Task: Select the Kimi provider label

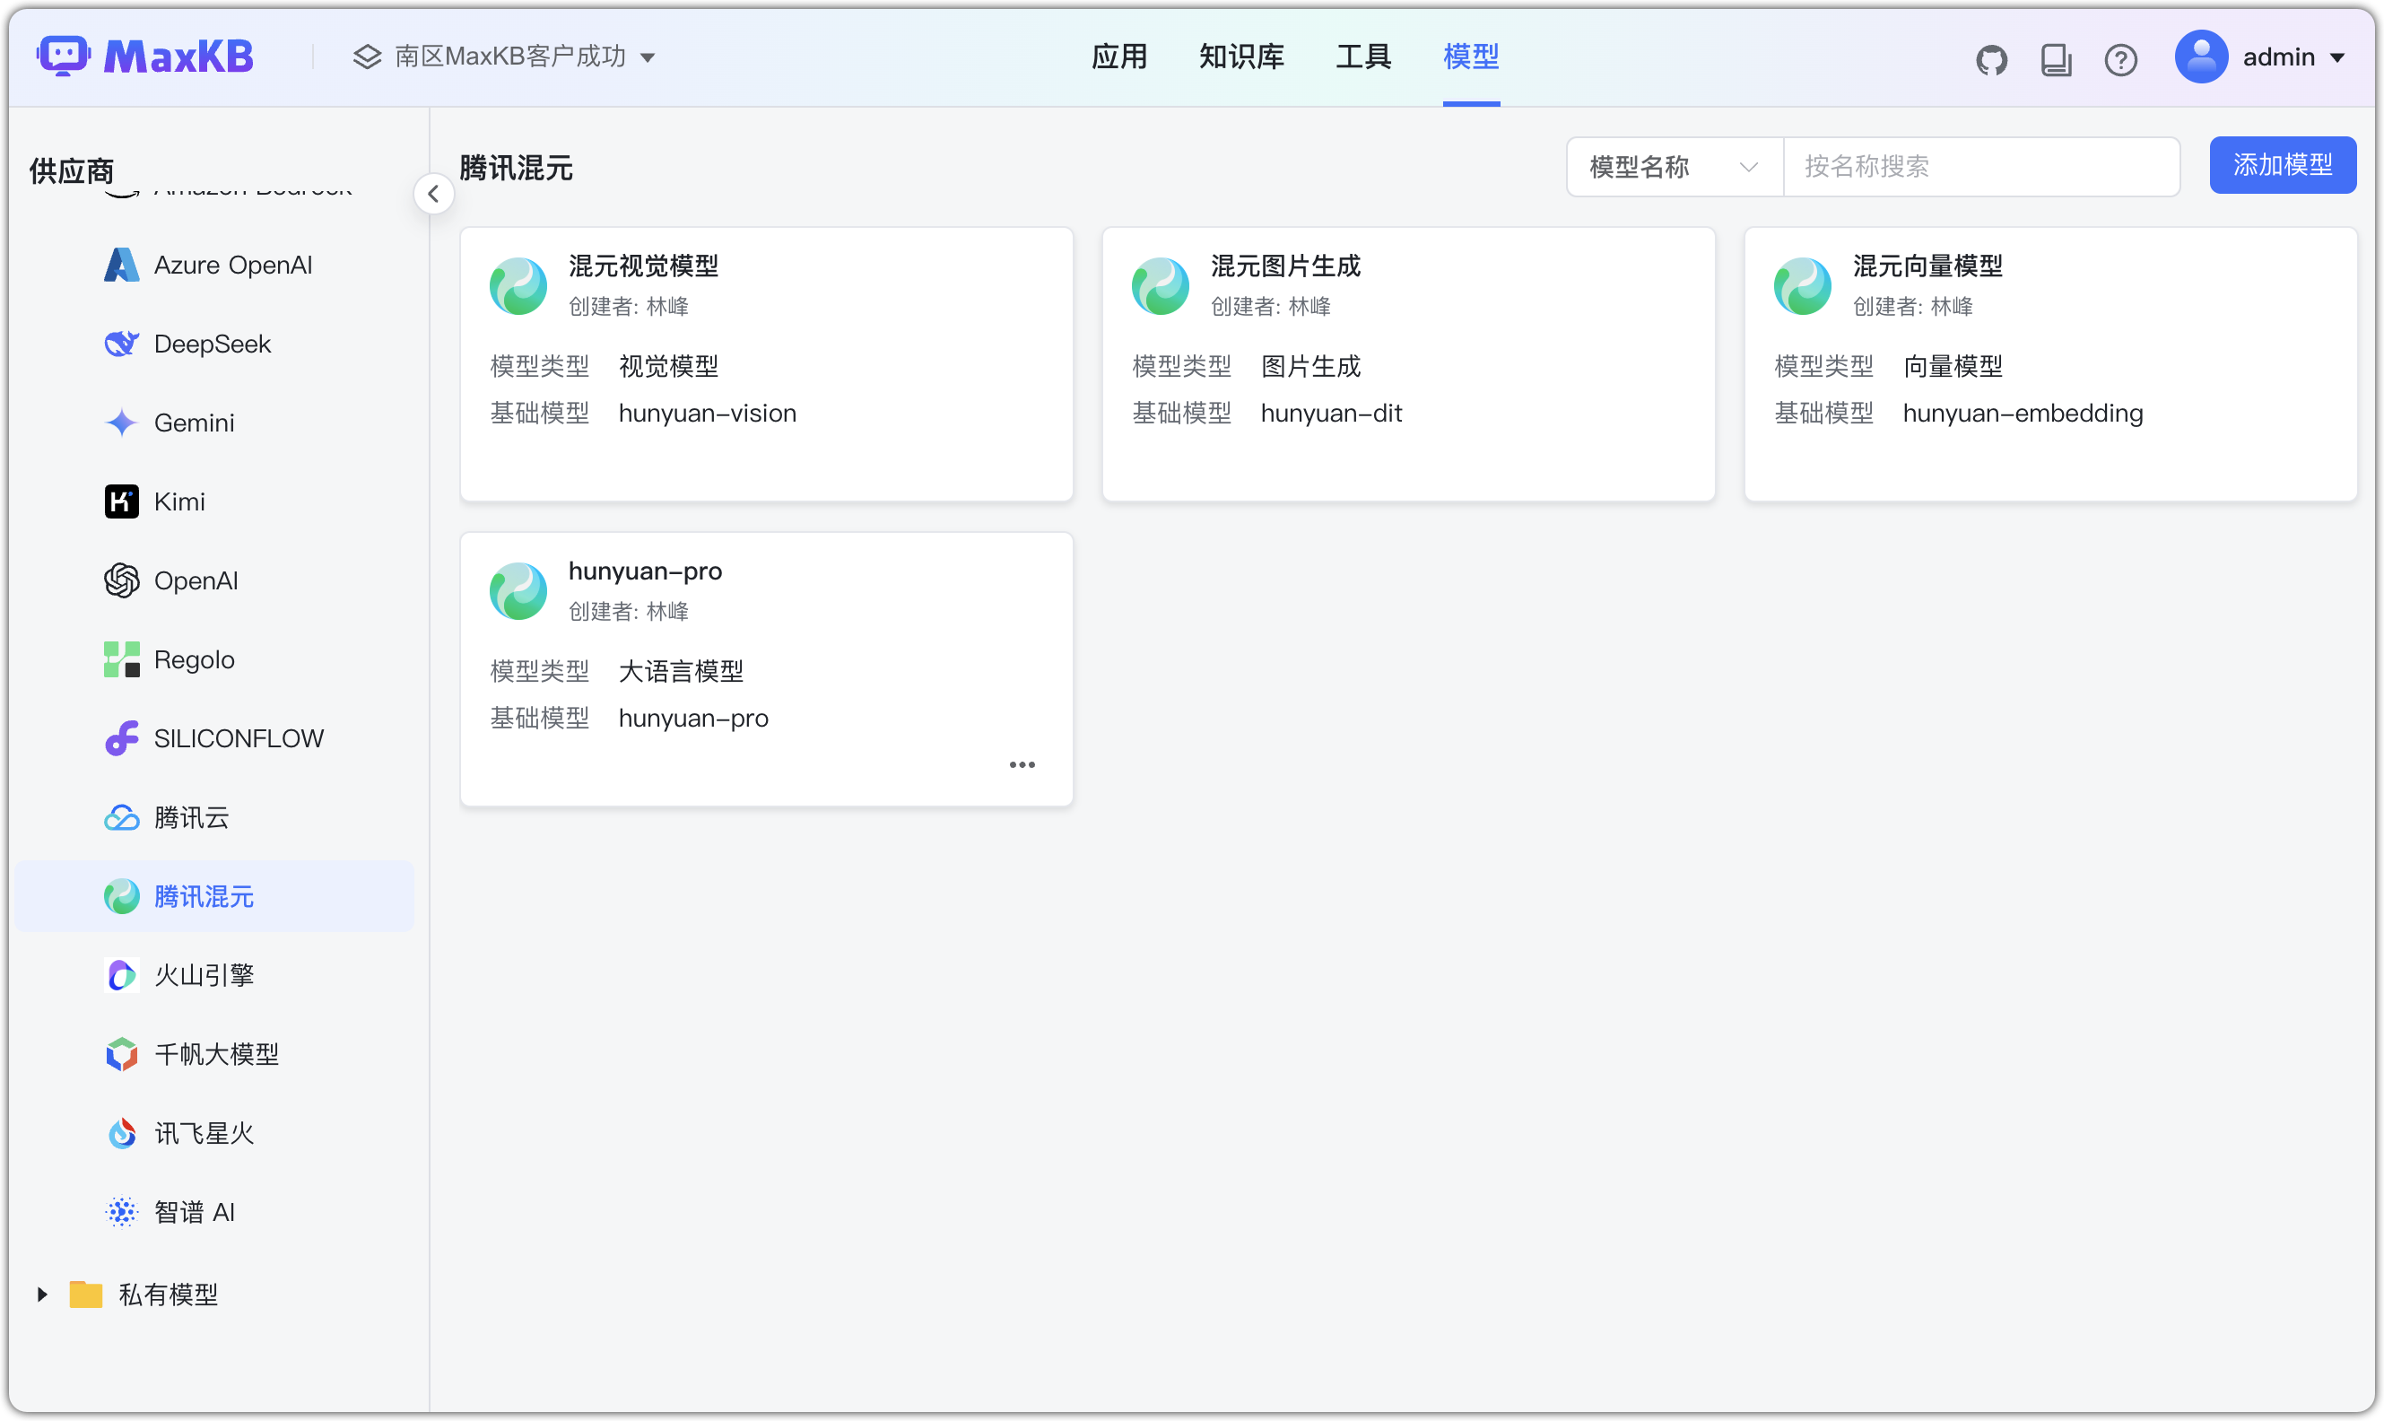Action: tap(180, 501)
